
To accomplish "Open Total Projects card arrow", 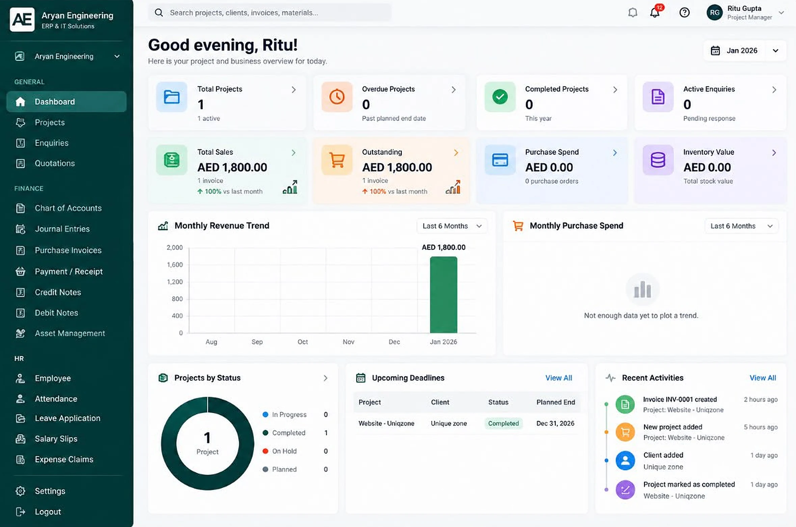I will [x=294, y=90].
